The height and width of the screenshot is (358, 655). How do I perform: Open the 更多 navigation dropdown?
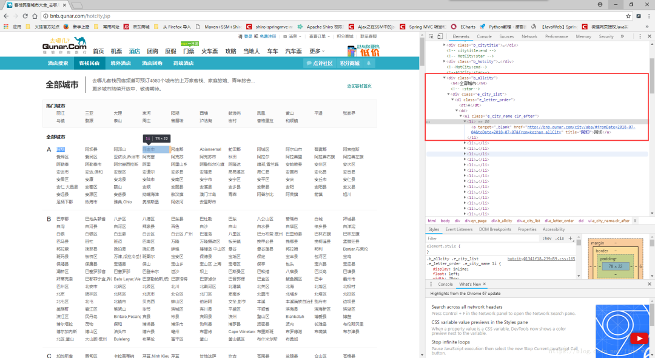pyautogui.click(x=317, y=51)
